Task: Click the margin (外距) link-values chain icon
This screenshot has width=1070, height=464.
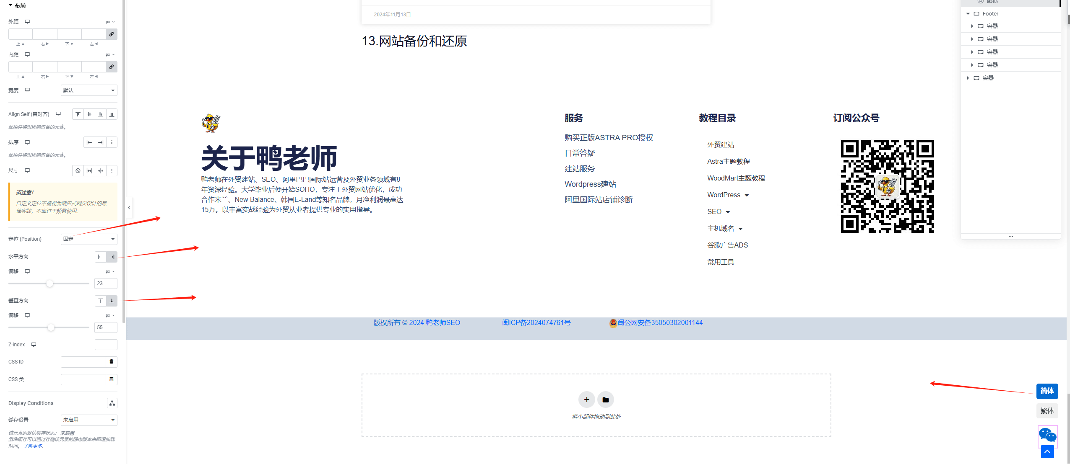Action: tap(112, 34)
